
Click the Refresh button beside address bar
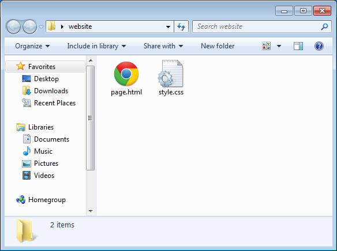pyautogui.click(x=181, y=26)
